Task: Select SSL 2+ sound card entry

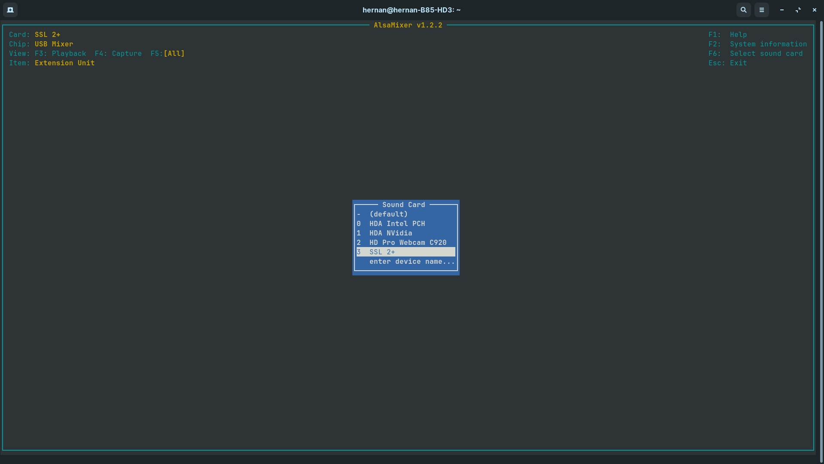Action: click(x=406, y=252)
